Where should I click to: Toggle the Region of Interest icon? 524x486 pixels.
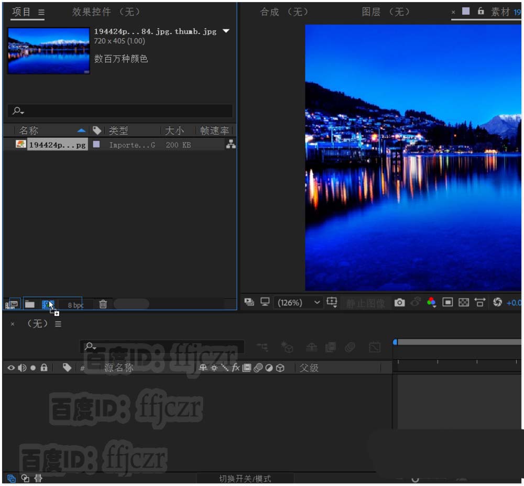pos(447,302)
